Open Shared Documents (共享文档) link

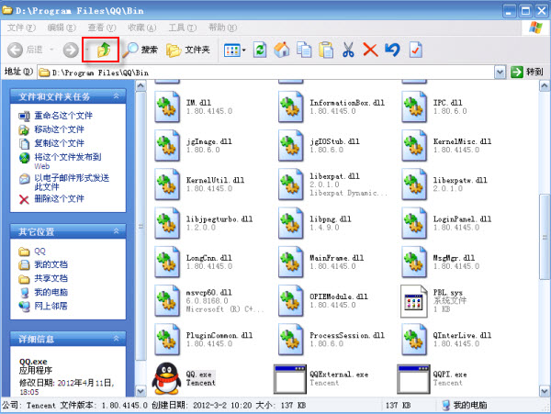51,278
